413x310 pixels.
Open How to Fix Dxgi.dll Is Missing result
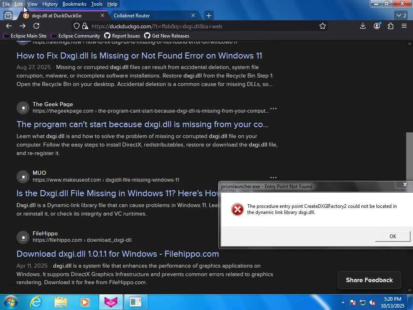[x=139, y=56]
